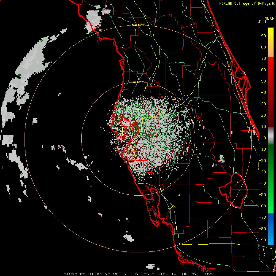276x276 pixels.
Task: Click the -40 value on velocity scale
Action: coord(262,183)
